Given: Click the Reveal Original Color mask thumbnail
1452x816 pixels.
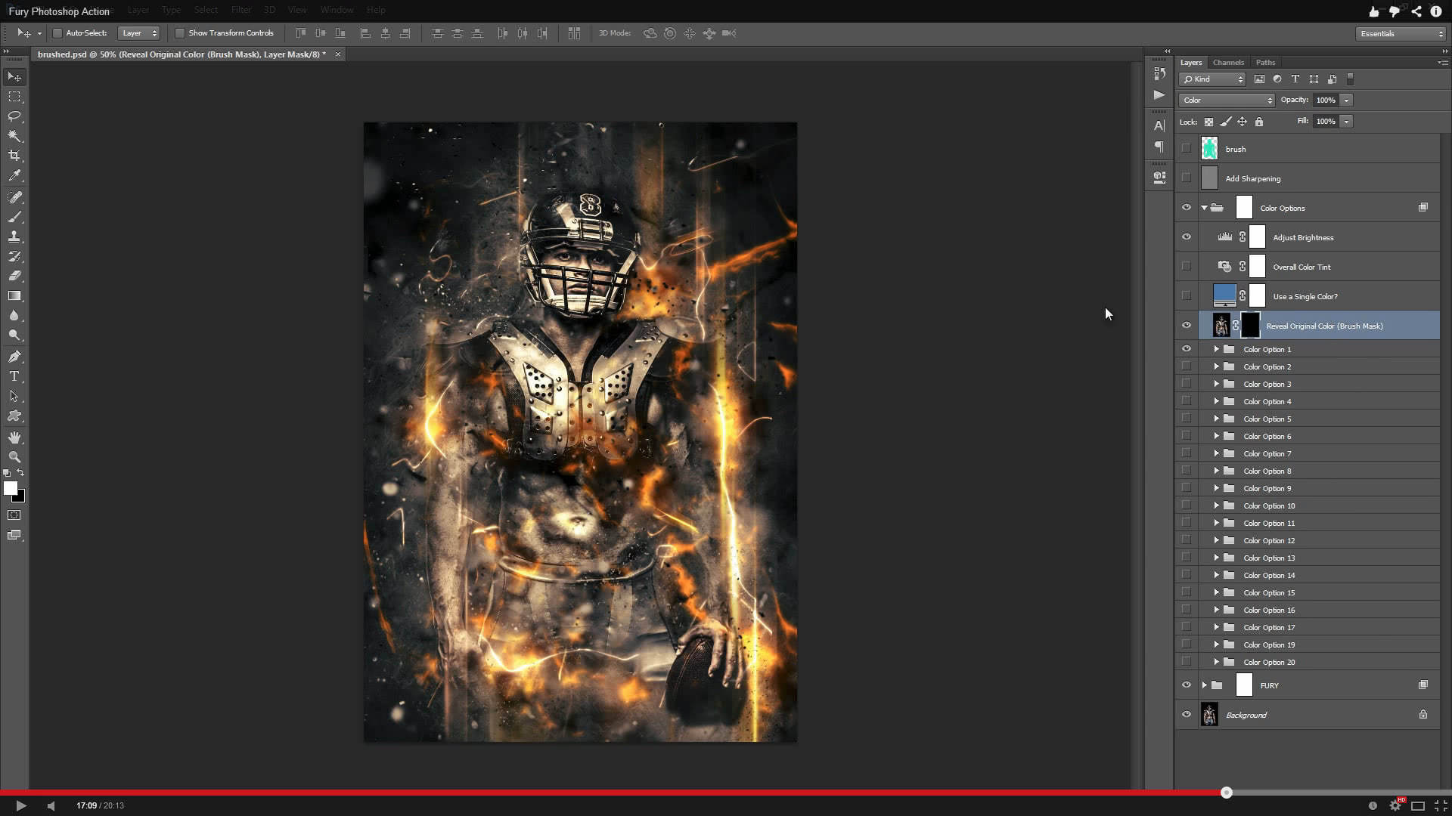Looking at the screenshot, I should point(1251,326).
